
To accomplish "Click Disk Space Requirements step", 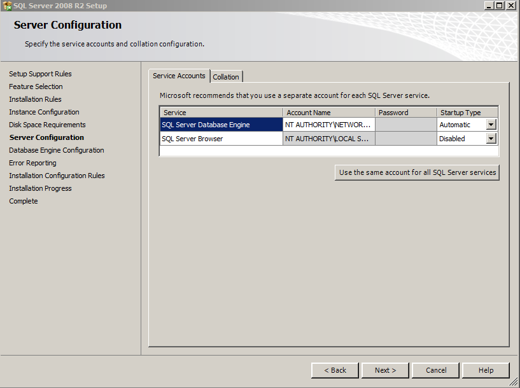I will (47, 125).
